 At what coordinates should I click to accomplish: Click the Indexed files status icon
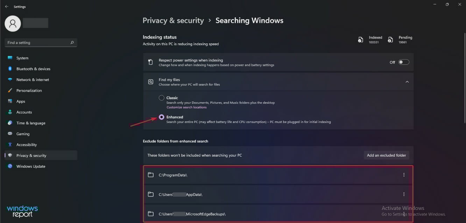click(x=361, y=39)
